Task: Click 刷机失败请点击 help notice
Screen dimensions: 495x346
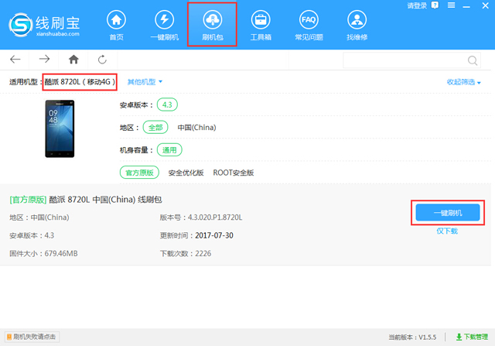Action: (32, 337)
